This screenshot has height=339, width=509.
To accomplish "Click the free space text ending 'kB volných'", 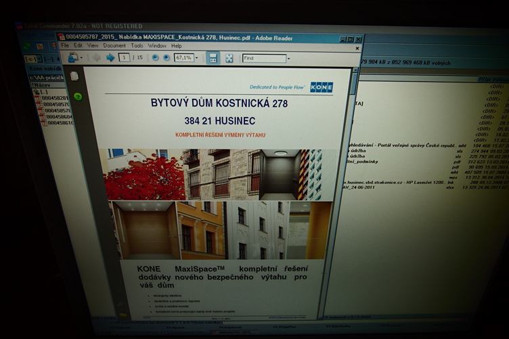I will (x=406, y=62).
